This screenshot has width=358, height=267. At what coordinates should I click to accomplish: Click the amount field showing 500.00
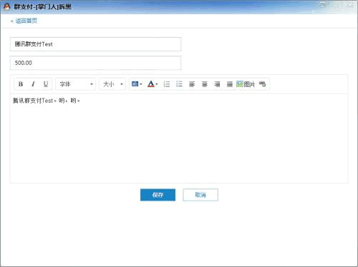point(95,63)
